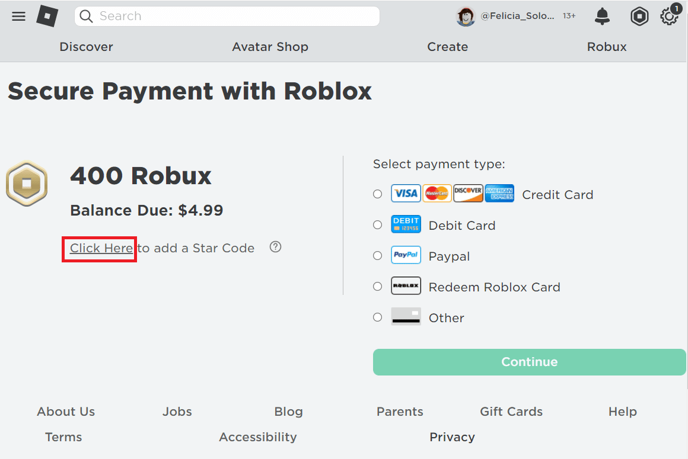
Task: Switch to the Avatar Shop tab
Action: point(270,47)
